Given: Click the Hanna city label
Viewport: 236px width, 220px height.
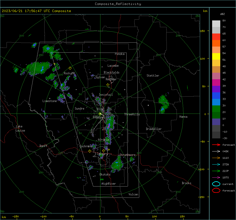Looking at the screenshot, I should coord(183,117).
